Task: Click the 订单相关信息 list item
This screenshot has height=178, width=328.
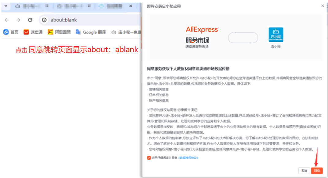Action: click(x=158, y=95)
